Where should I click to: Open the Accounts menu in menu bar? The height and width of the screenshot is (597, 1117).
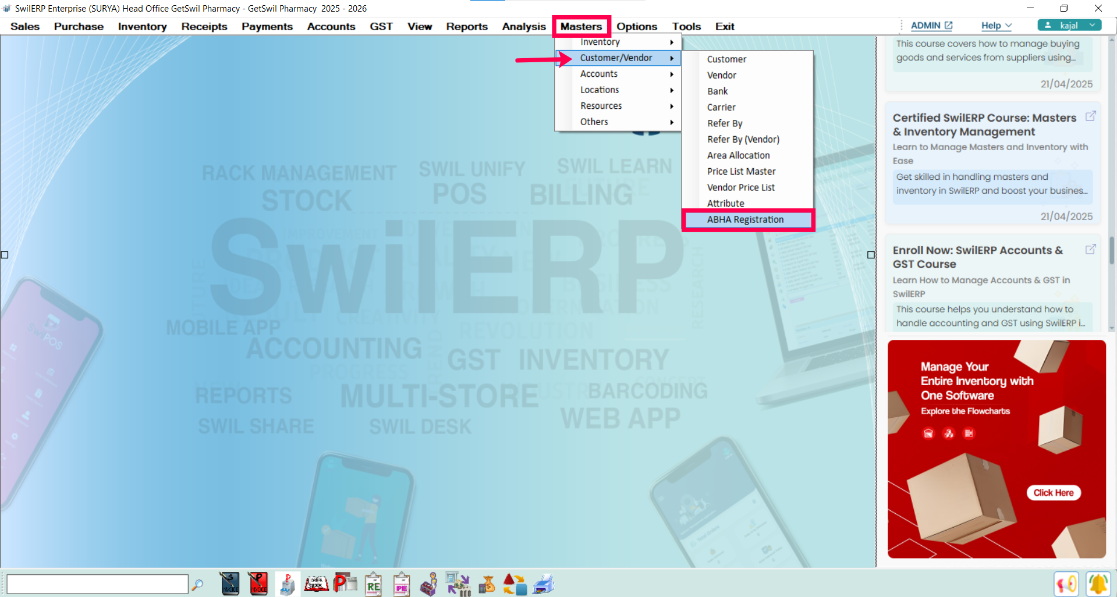point(331,26)
